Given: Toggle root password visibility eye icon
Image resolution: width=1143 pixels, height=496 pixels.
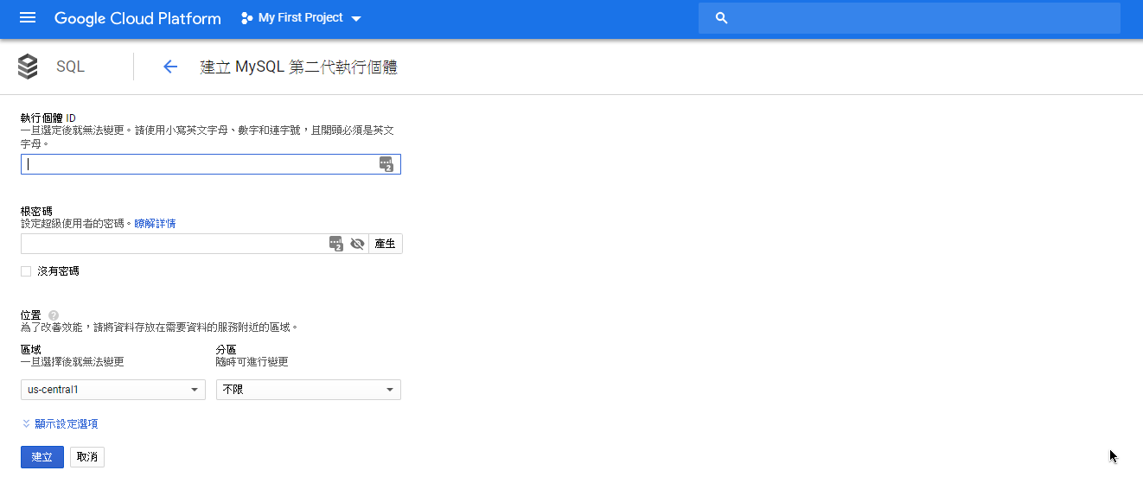Looking at the screenshot, I should tap(357, 244).
